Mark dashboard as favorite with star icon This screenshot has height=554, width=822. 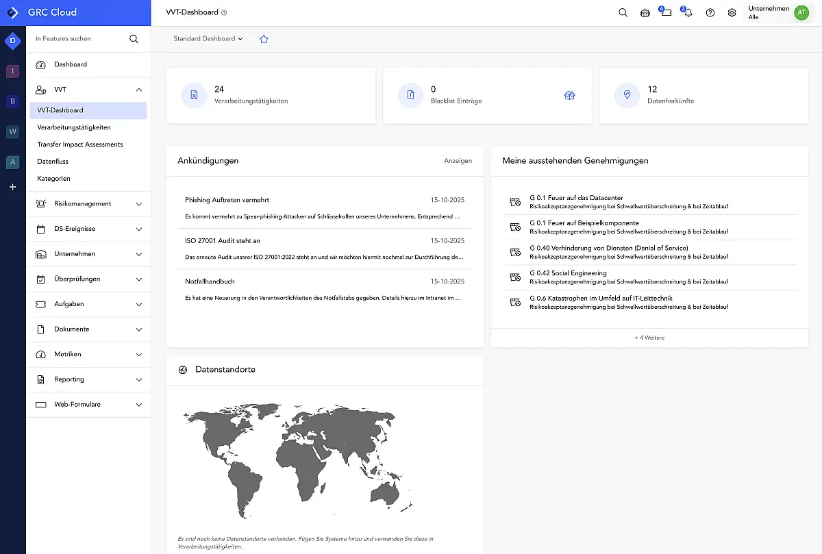pyautogui.click(x=264, y=39)
